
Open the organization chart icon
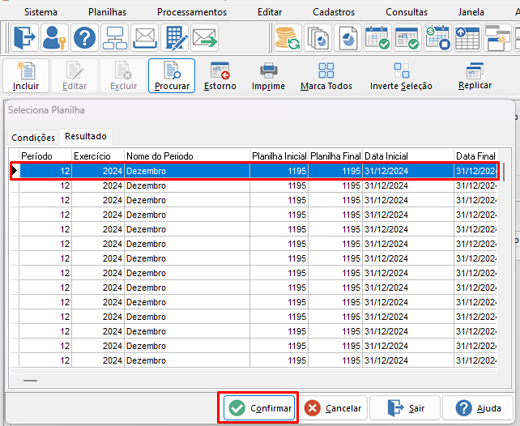click(115, 37)
